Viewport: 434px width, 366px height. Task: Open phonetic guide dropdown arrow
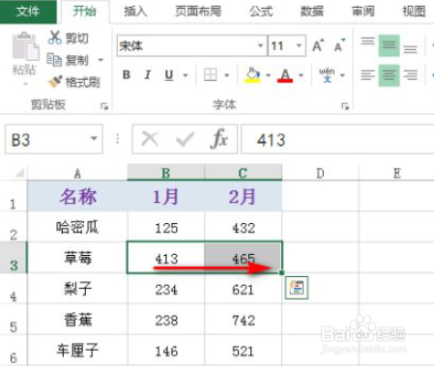click(342, 75)
